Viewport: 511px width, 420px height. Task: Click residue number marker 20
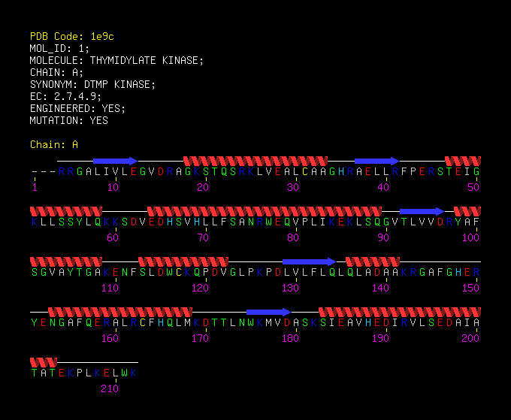203,187
